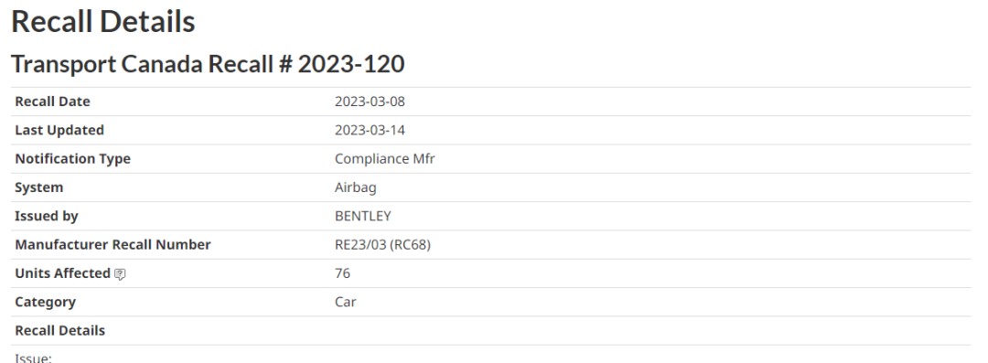Select the Units Affected label text
The height and width of the screenshot is (363, 988).
tap(62, 272)
